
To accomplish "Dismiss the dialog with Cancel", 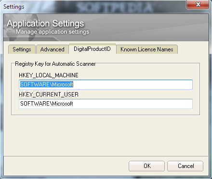I will point(185,166).
